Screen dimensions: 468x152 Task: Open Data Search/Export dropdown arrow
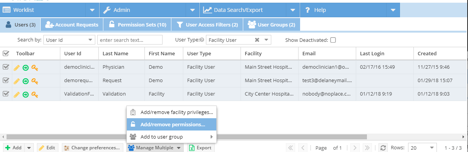(292, 10)
